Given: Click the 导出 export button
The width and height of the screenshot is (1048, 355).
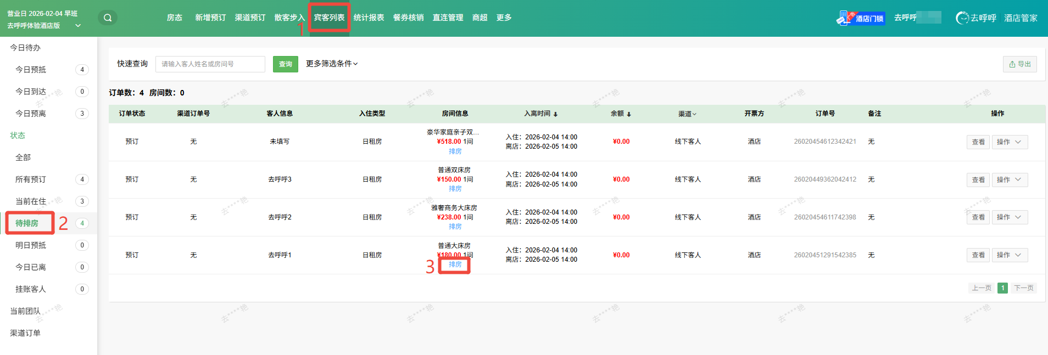Looking at the screenshot, I should 1019,64.
